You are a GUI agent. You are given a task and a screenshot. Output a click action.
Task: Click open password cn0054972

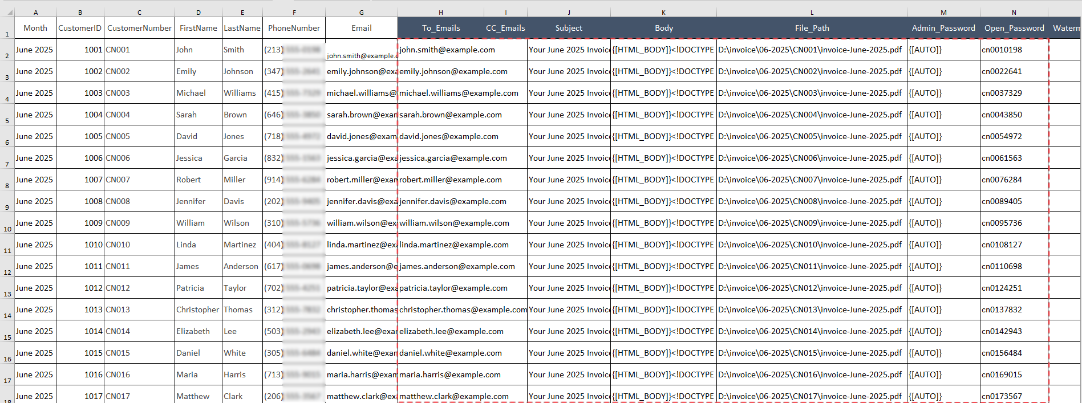1014,136
